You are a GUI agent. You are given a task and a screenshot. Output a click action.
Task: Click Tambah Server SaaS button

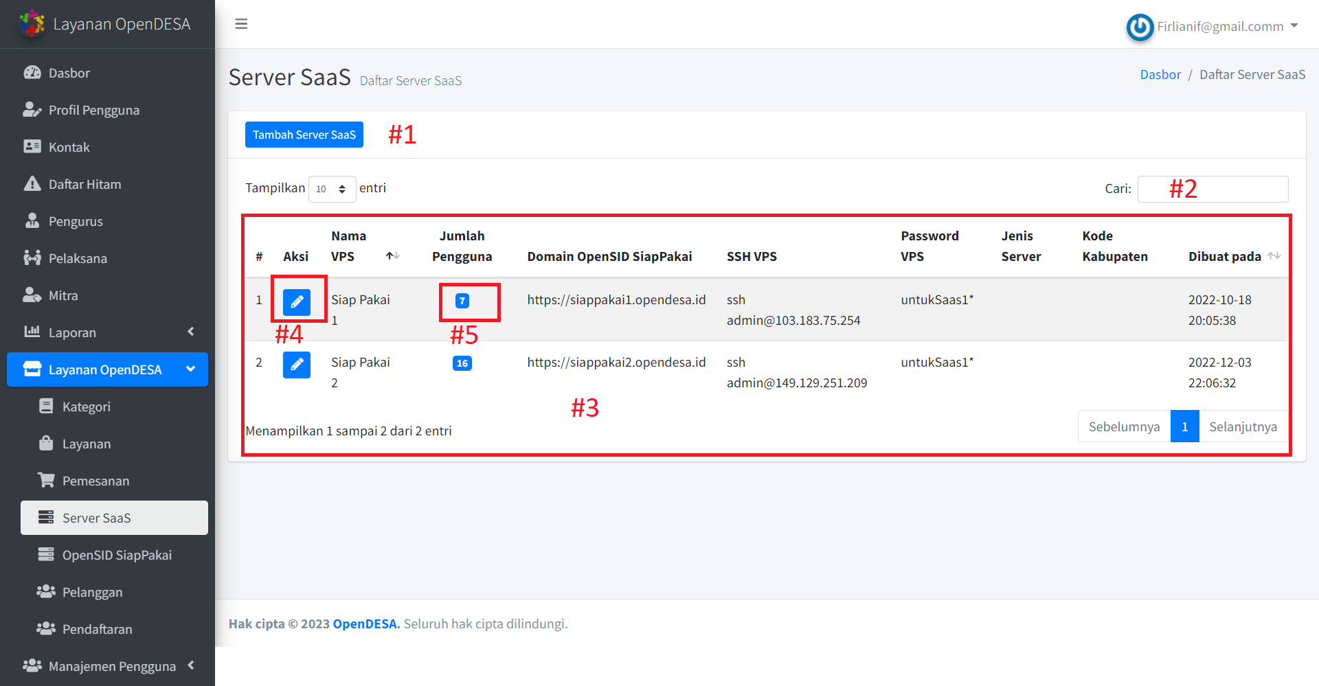coord(304,135)
